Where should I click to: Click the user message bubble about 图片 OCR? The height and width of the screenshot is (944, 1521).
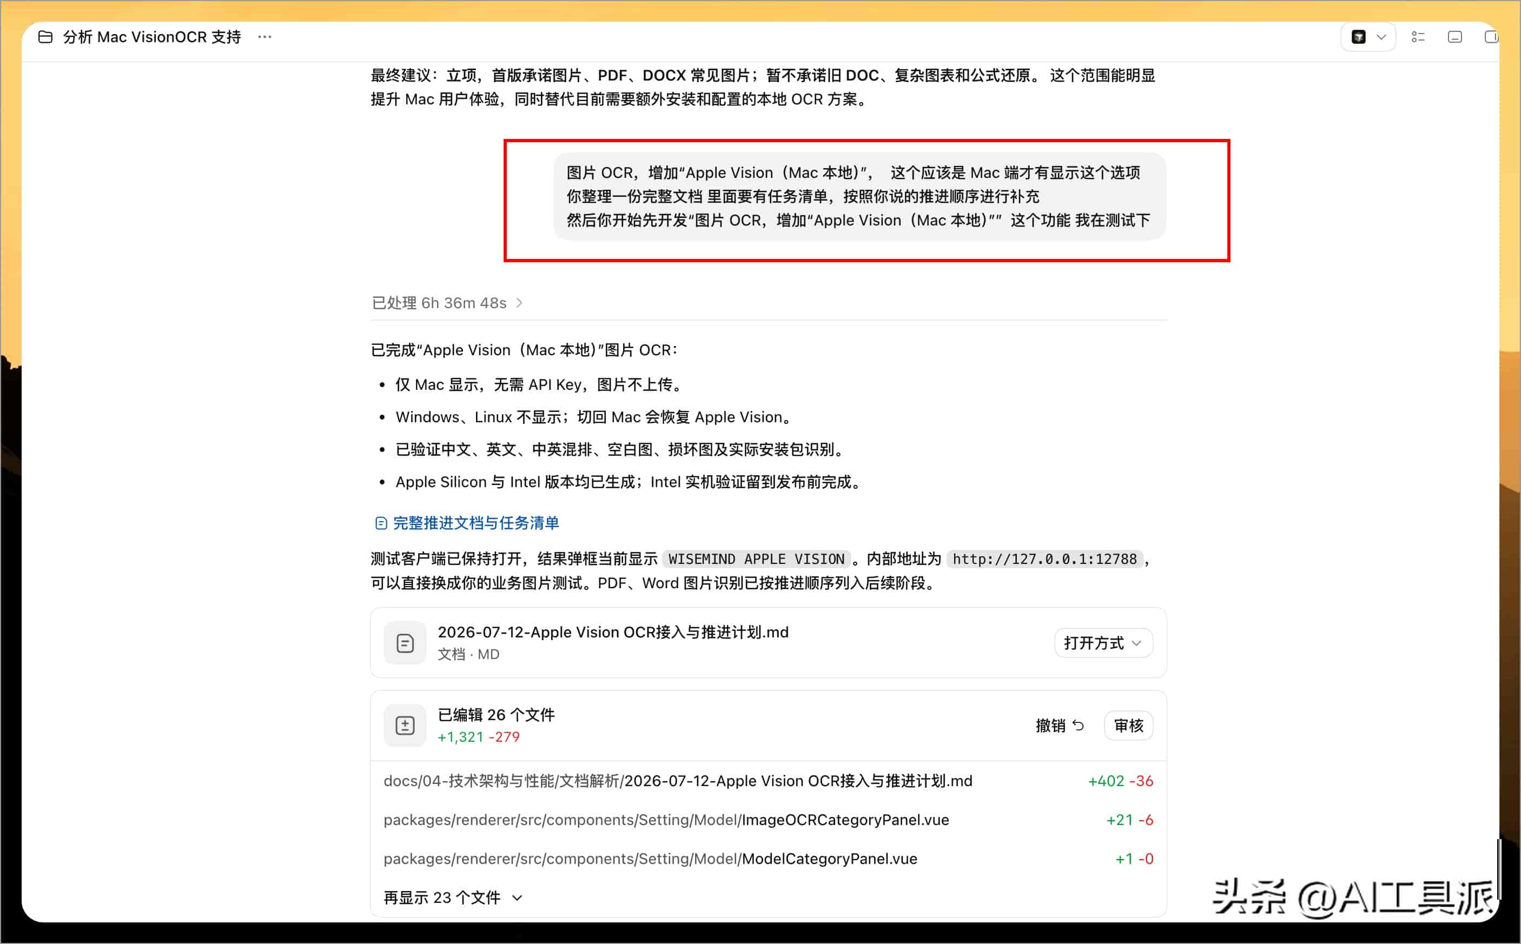pos(859,196)
